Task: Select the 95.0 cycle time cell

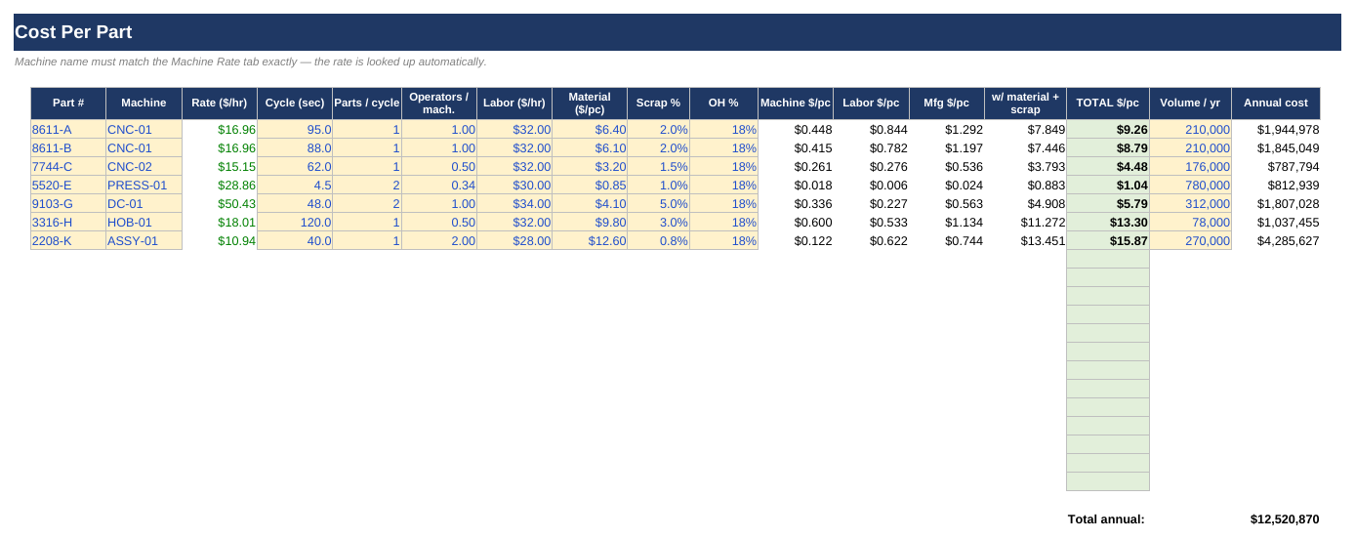Action: coord(295,129)
